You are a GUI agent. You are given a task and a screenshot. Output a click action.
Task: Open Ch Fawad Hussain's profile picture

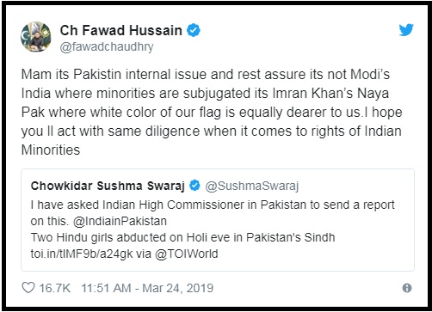[36, 37]
